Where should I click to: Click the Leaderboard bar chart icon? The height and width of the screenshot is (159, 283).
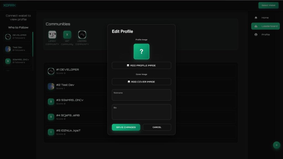256,26
